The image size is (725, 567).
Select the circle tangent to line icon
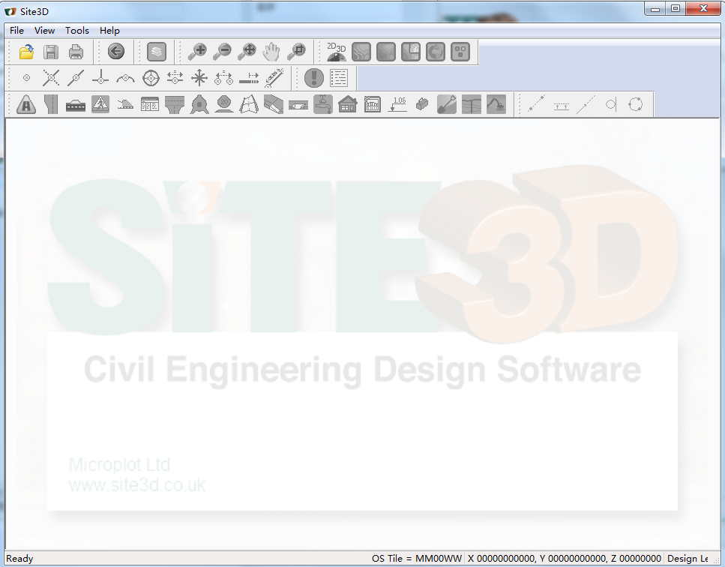point(611,104)
